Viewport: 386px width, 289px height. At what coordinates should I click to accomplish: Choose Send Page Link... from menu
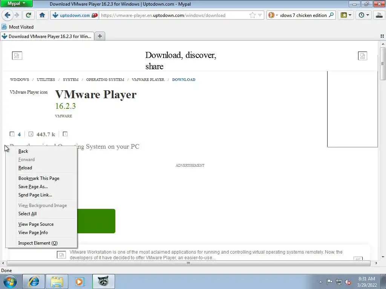tap(41, 195)
